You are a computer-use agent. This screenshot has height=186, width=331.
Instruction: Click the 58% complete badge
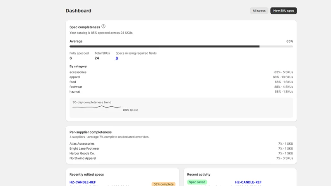click(163, 184)
